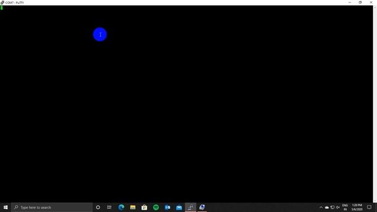
Task: Select the active PuTTY taskbar icon
Action: [191, 207]
